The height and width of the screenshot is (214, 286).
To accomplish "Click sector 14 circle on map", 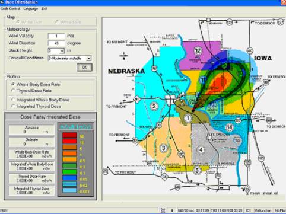I will [230, 127].
